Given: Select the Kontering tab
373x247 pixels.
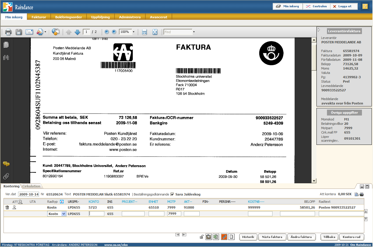Looking at the screenshot, I should coord(11,186).
